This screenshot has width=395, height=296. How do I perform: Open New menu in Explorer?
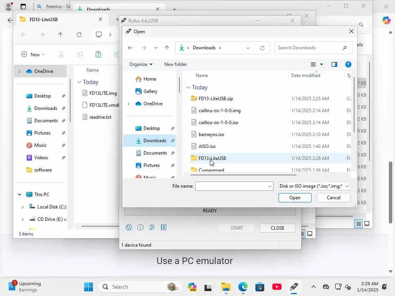click(x=33, y=54)
